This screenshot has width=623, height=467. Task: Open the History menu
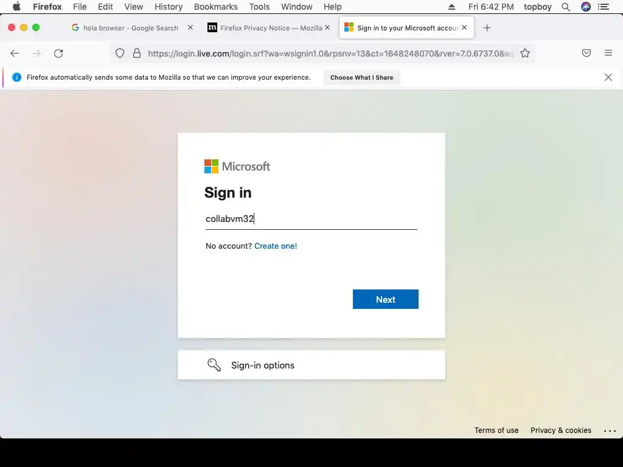pos(169,7)
